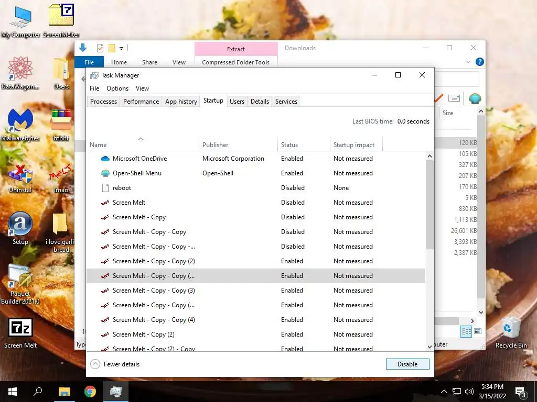Click the Explorer help question mark icon
Screen dimensions: 537x402
pos(479,62)
